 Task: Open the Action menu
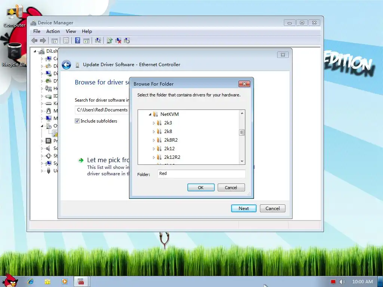53,31
